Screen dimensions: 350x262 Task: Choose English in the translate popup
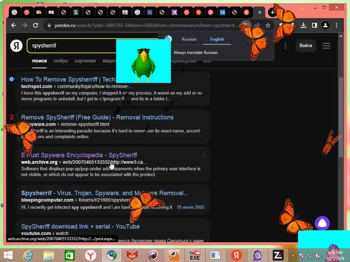click(217, 39)
